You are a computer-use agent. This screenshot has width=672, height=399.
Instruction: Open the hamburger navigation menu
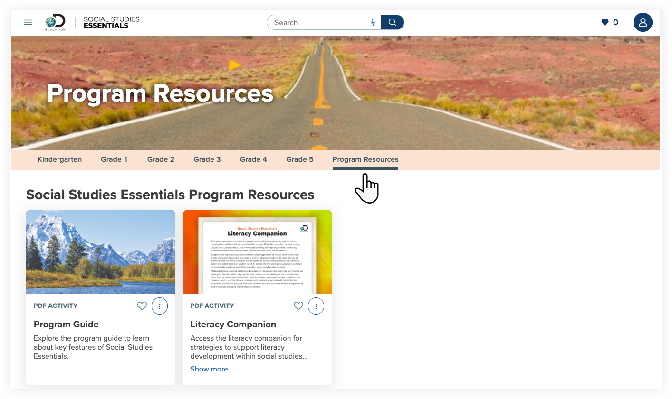click(x=28, y=22)
